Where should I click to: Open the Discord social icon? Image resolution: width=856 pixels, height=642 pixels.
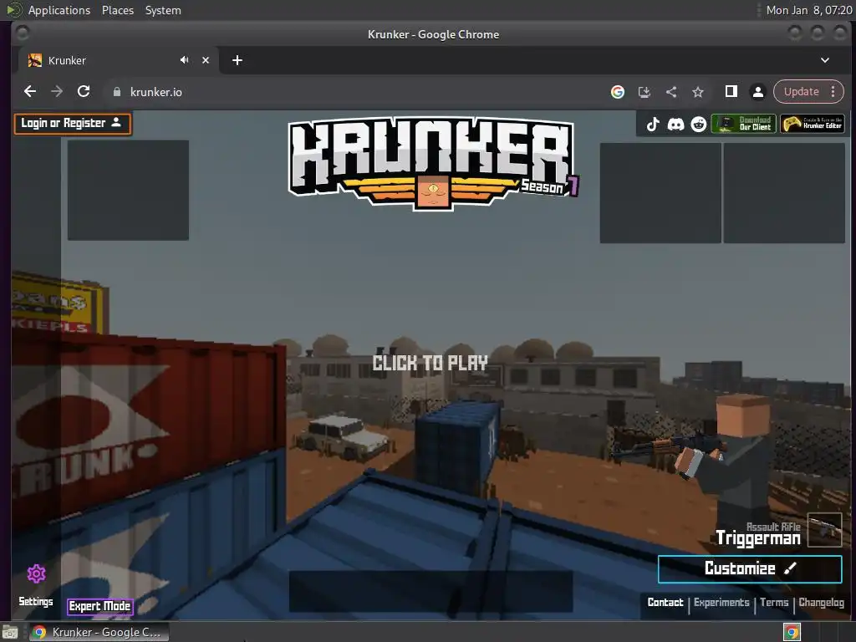(675, 125)
